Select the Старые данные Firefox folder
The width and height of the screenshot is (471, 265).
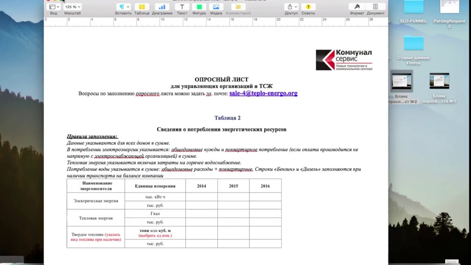click(414, 50)
